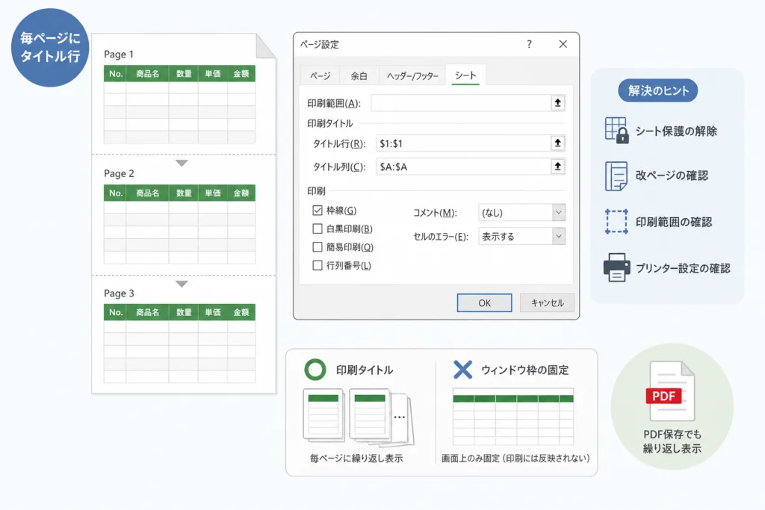Enable the 行列番号 checkbox
The image size is (765, 510).
pyautogui.click(x=318, y=266)
